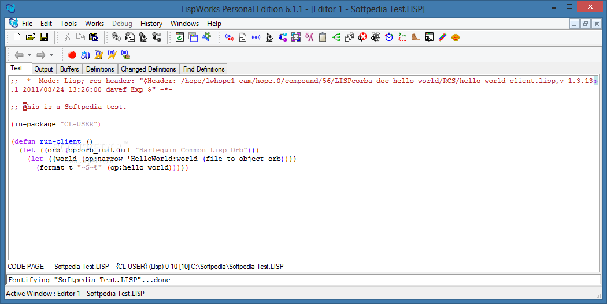The image size is (607, 304).
Task: Open the Works menu
Action: pyautogui.click(x=94, y=24)
